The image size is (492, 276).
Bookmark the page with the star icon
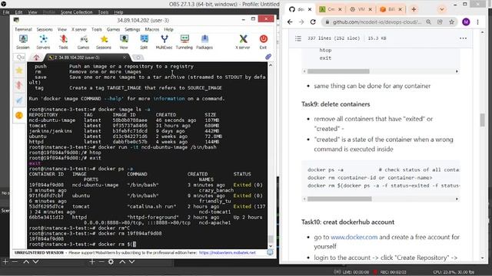(451, 22)
